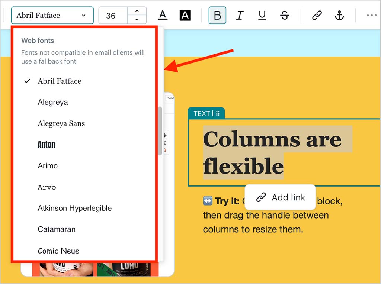Select the Arvo font
This screenshot has height=284, width=381.
click(84, 187)
